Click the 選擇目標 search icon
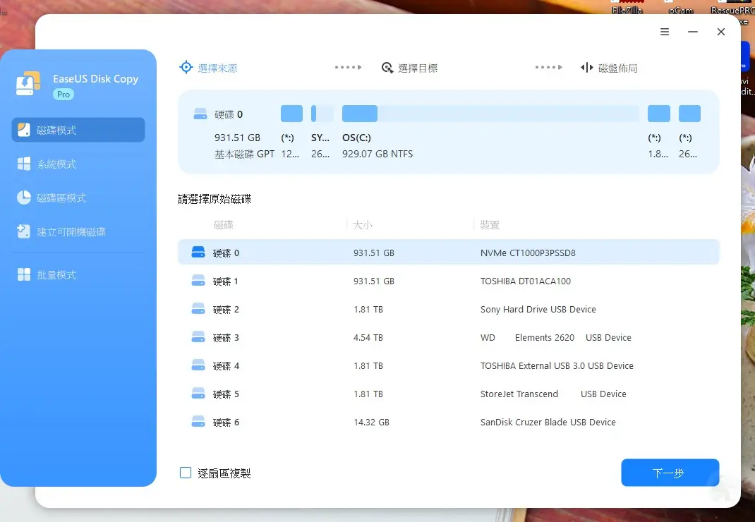 [x=387, y=68]
